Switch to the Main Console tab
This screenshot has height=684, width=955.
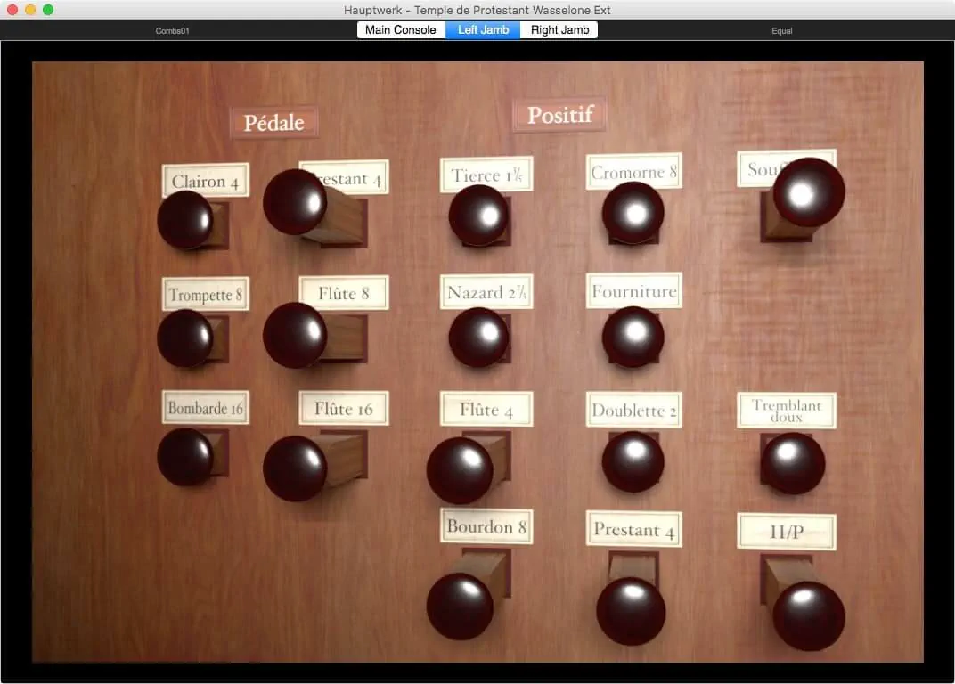tap(401, 30)
